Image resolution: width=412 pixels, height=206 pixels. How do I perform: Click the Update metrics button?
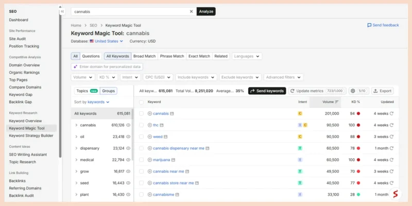point(317,91)
